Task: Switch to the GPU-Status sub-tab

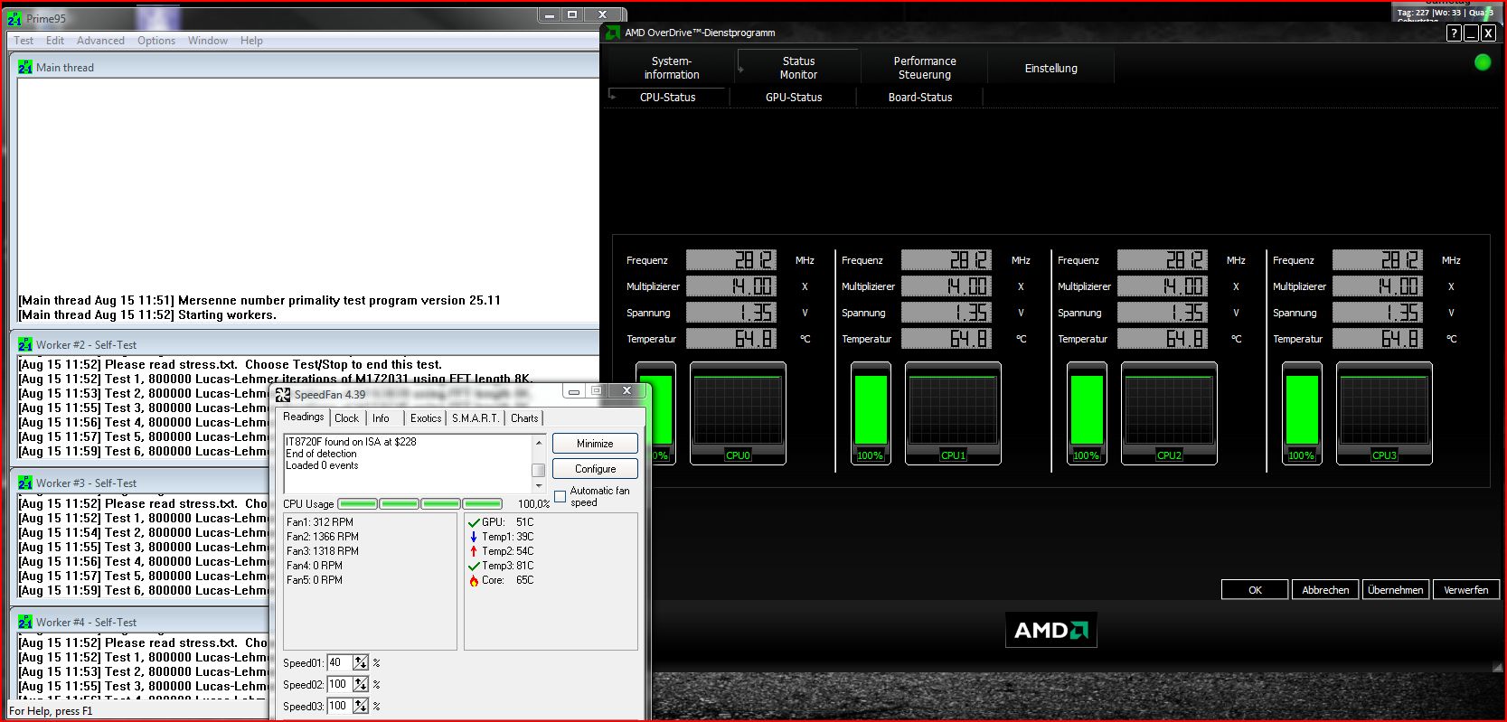Action: [794, 98]
